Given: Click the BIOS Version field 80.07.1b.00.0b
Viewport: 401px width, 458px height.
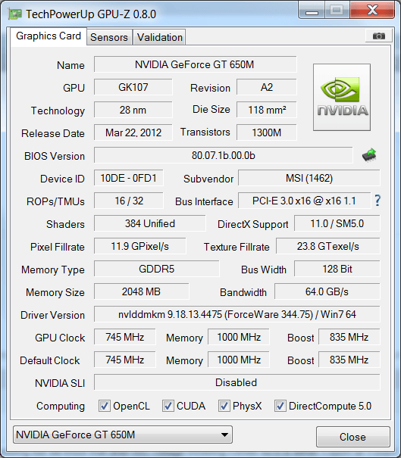Looking at the screenshot, I should (x=223, y=155).
